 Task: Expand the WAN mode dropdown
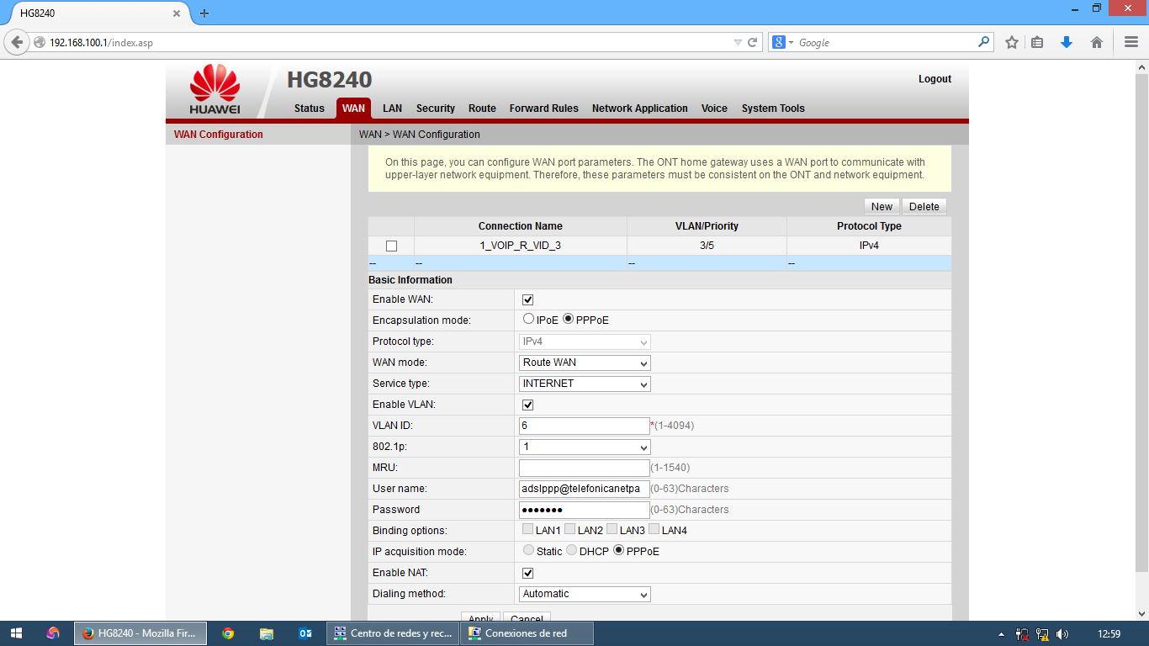click(x=585, y=363)
